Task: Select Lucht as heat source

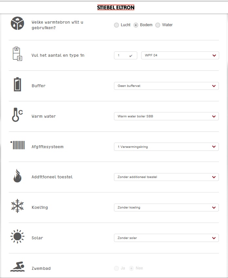Action: [117, 25]
